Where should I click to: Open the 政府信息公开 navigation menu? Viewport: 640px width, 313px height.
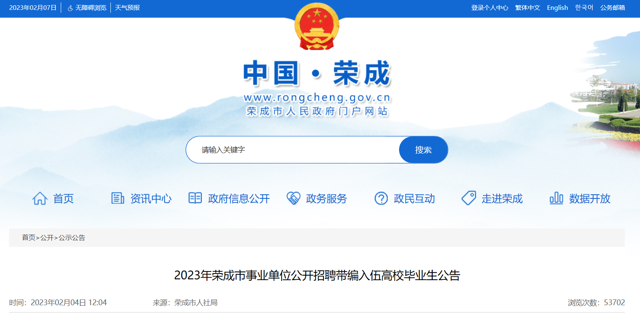(239, 199)
